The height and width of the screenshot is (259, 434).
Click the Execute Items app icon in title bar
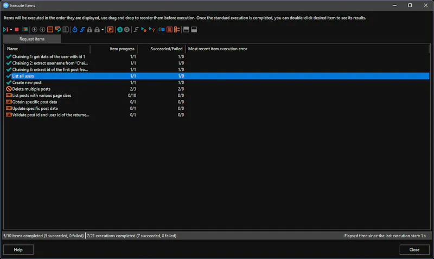coord(6,5)
